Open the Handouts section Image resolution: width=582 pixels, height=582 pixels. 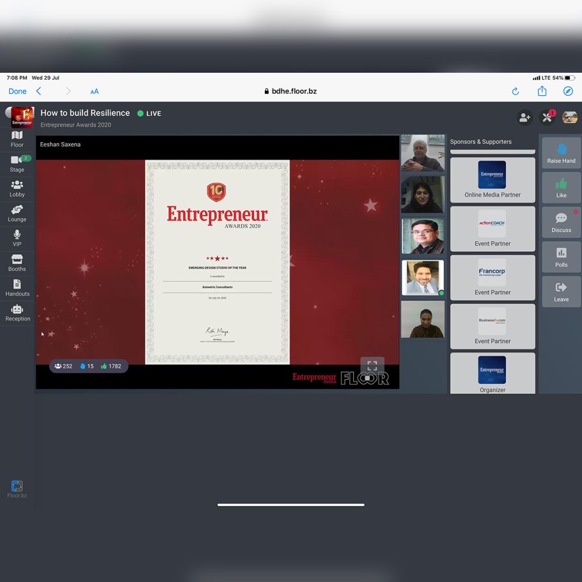pos(17,288)
